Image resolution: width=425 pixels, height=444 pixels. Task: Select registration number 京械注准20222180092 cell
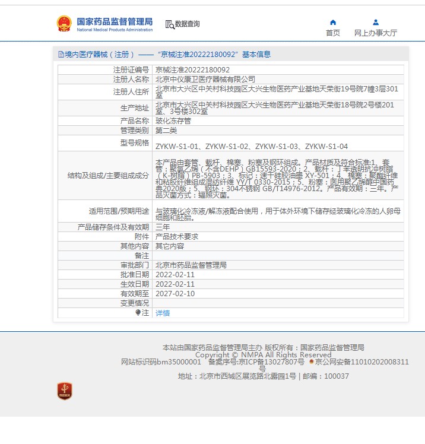pos(192,70)
